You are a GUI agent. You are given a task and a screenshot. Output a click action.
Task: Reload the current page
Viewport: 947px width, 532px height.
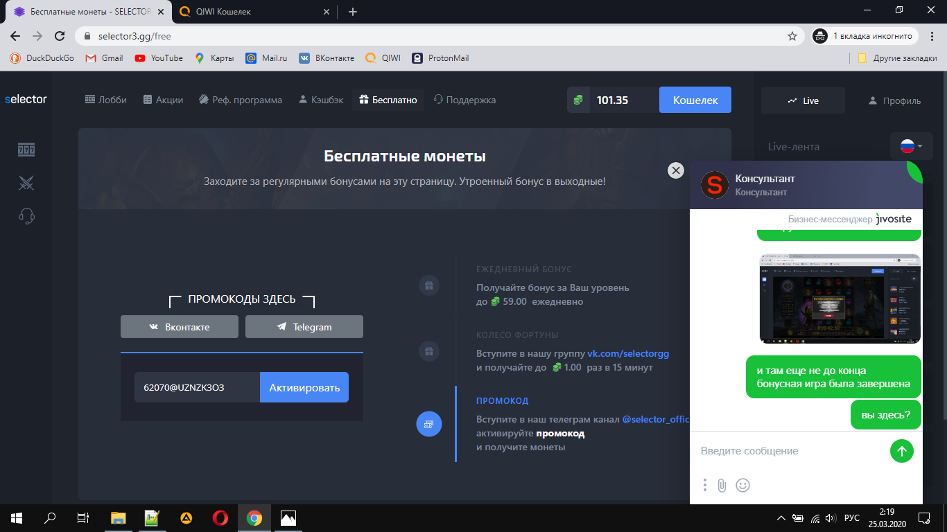[x=60, y=36]
